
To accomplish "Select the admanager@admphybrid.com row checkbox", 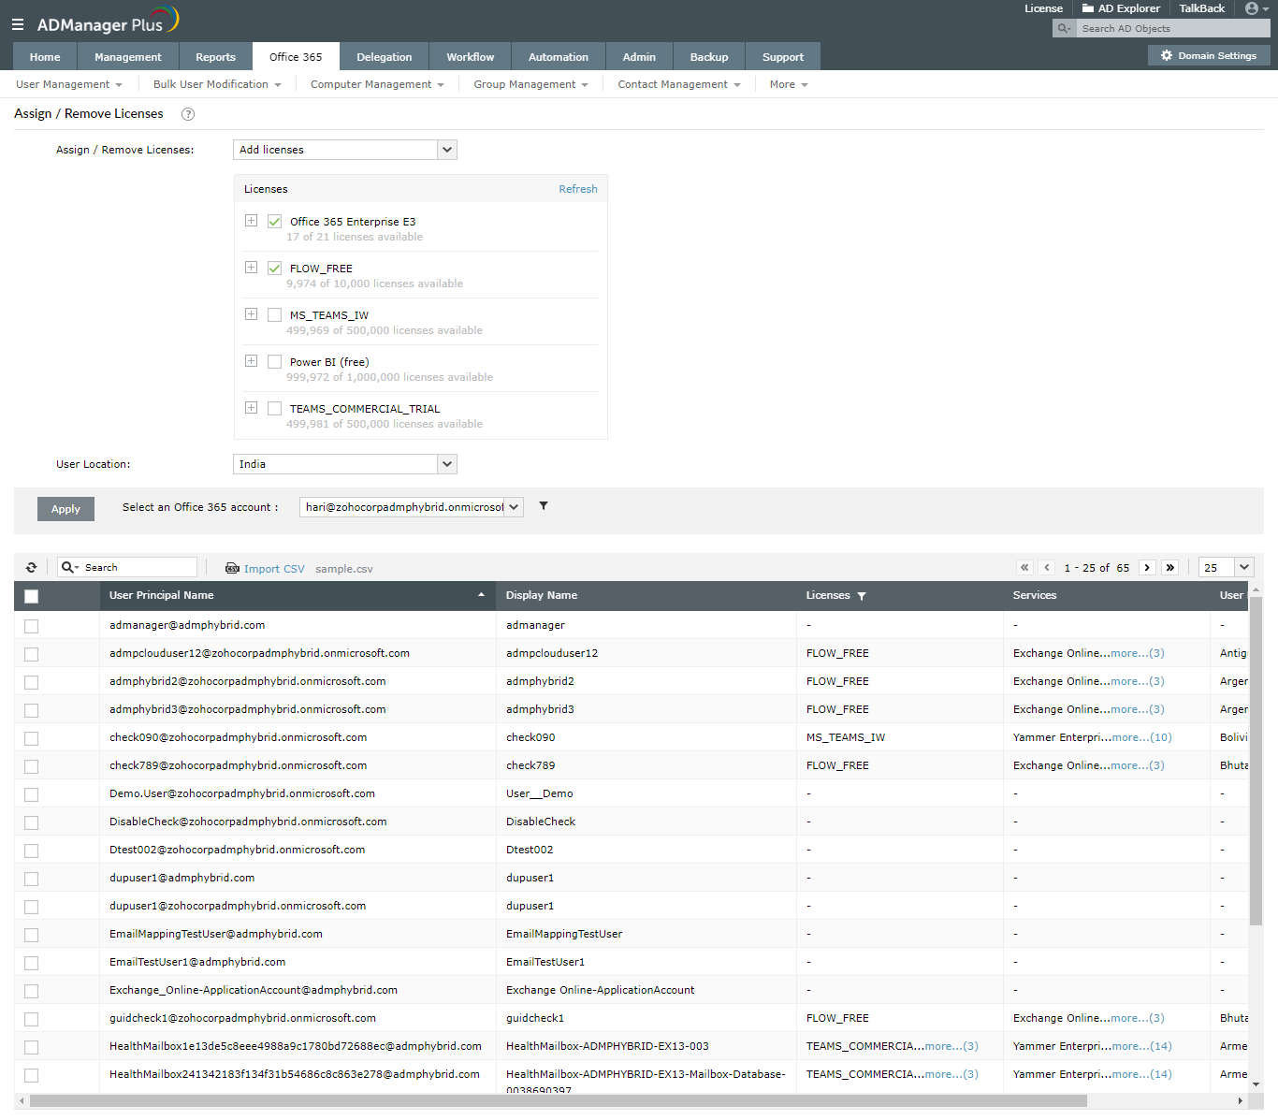I will click(31, 626).
